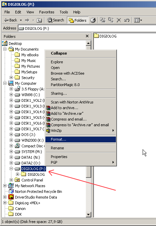Select the My eBooks folder icon
Screen dimensions: 156x226
[17, 55]
